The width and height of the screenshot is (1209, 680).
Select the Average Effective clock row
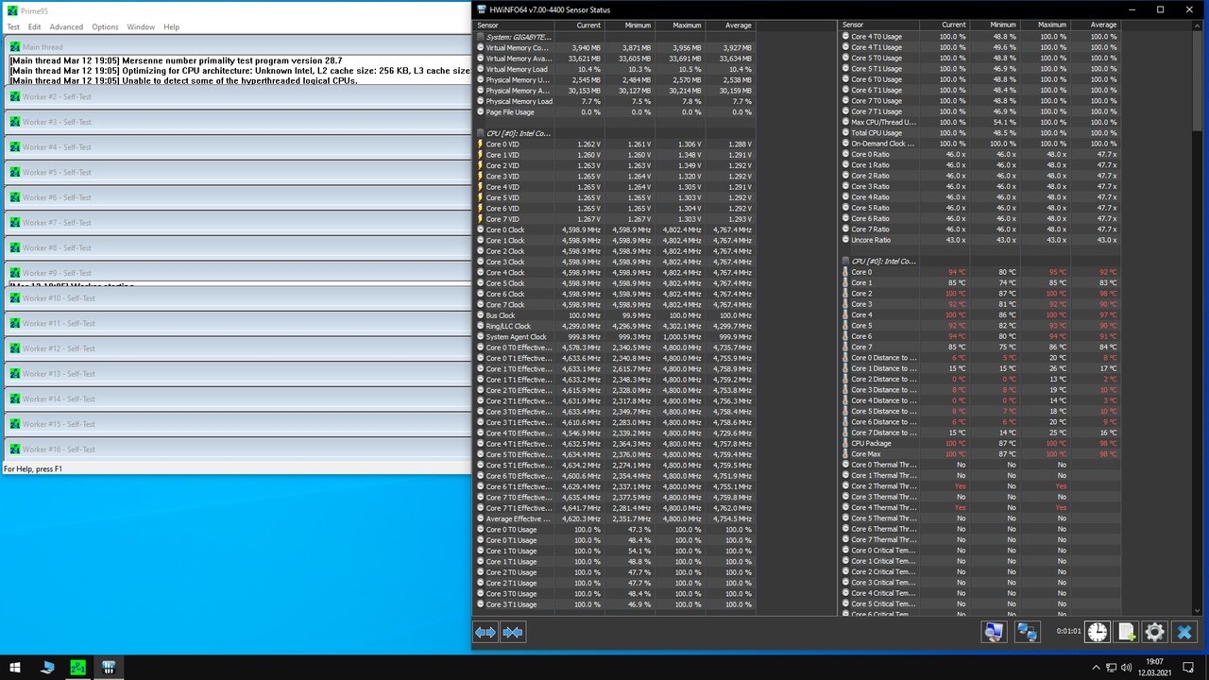click(614, 518)
